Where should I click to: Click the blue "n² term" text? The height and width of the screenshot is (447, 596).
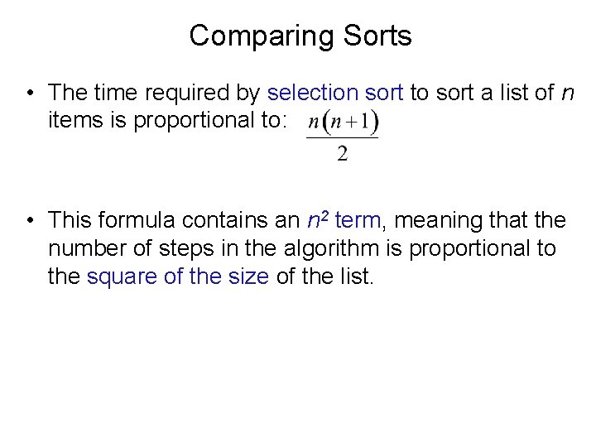(343, 220)
